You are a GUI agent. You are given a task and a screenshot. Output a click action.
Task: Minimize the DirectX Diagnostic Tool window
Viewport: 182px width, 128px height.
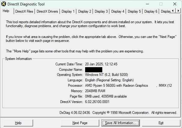(x=147, y=4)
